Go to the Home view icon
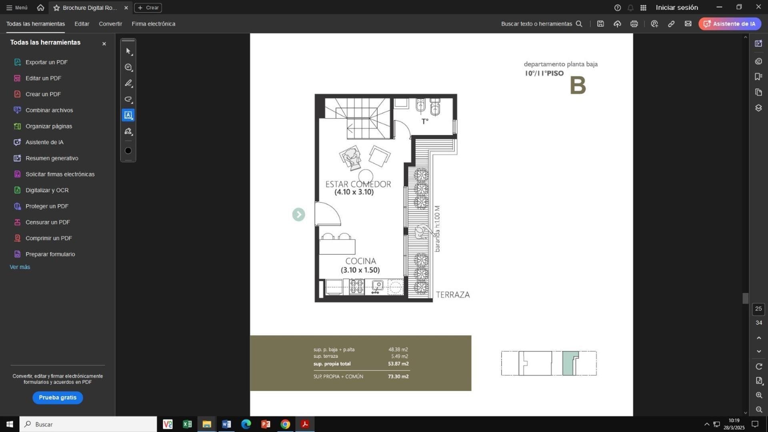The height and width of the screenshot is (432, 768). coord(40,8)
